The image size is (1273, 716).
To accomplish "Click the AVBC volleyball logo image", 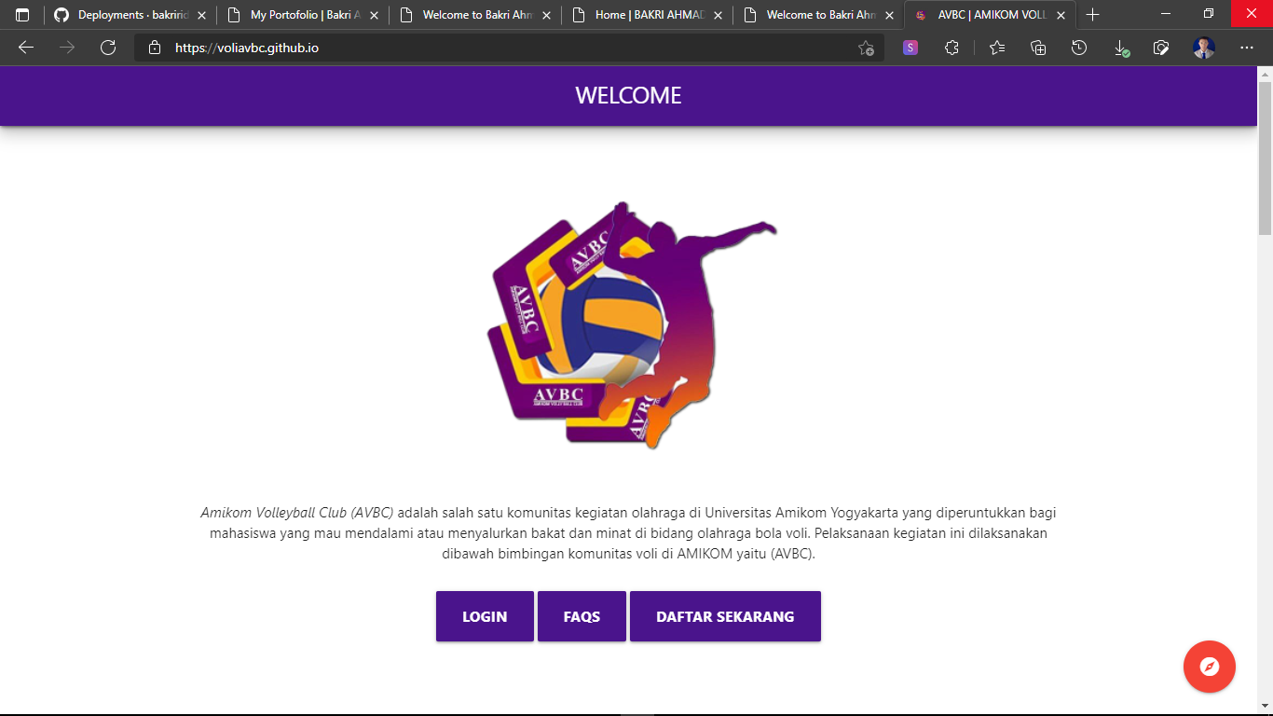I will [629, 326].
